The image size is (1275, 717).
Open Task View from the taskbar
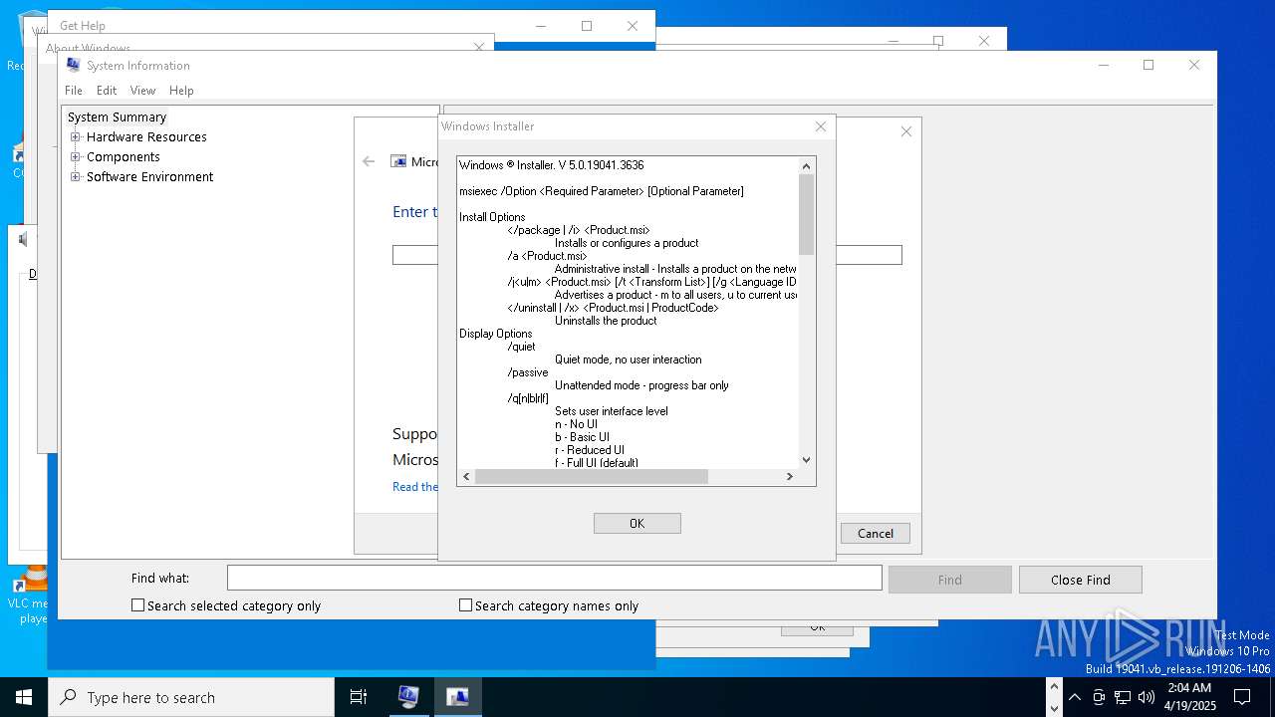(359, 697)
